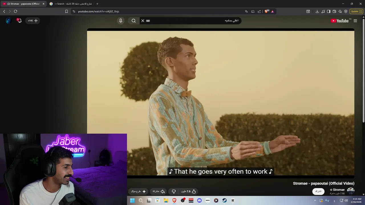
Task: Open a new browser tab
Action: (97, 4)
